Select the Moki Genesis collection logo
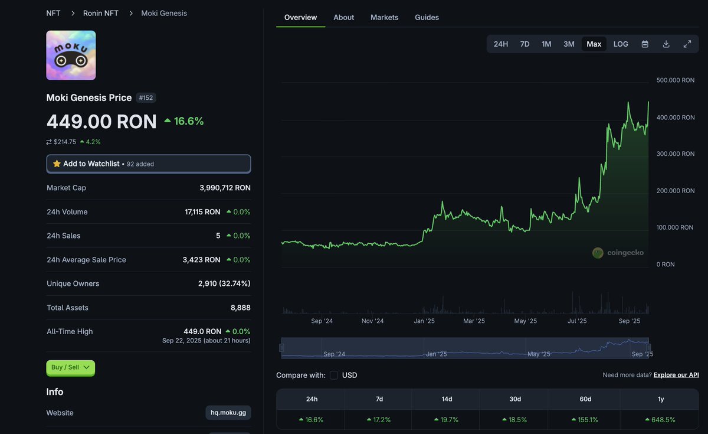 click(x=71, y=54)
